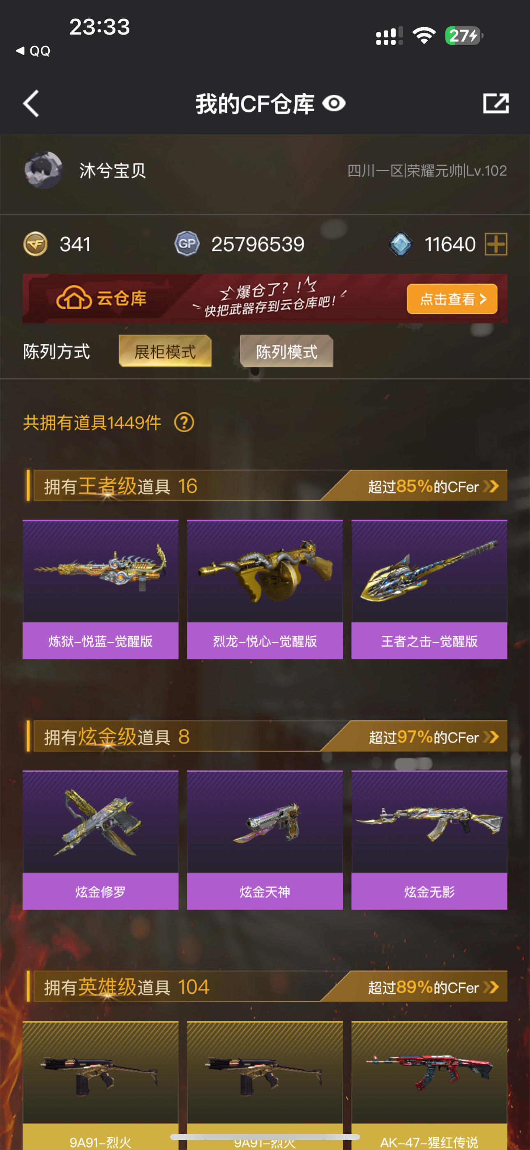Switch to 陈列模式 display mode

(286, 351)
